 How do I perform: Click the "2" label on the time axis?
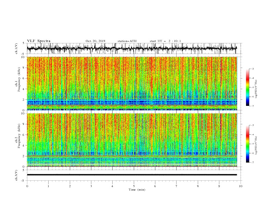70,186
